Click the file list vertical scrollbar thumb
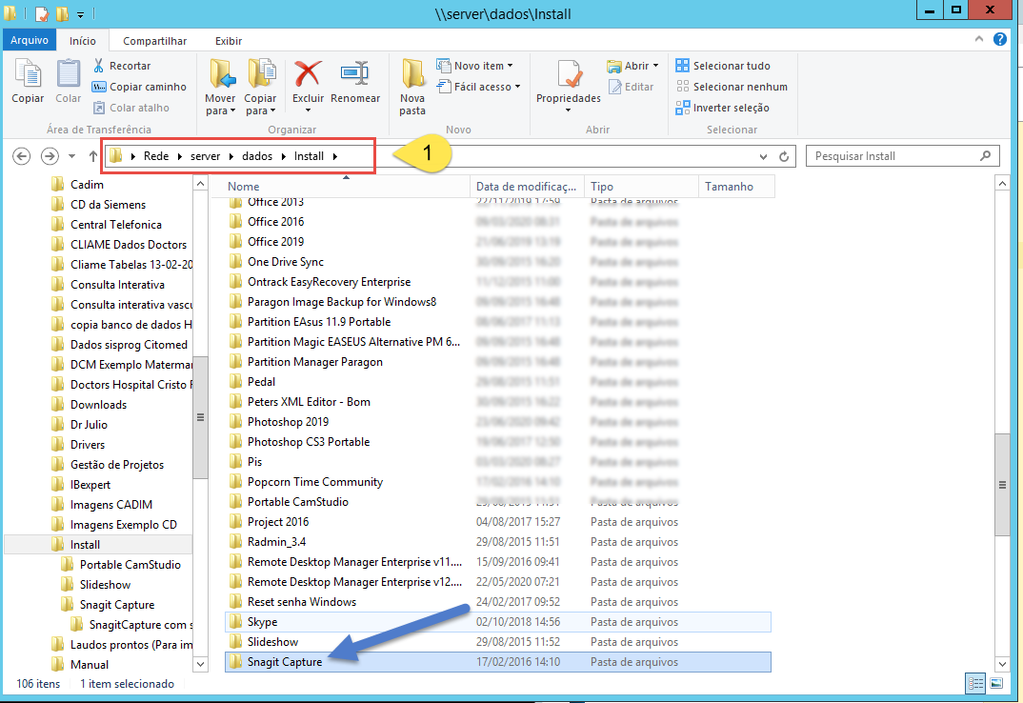The height and width of the screenshot is (703, 1023). tap(1002, 484)
